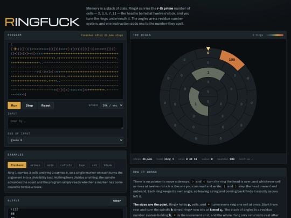The width and height of the screenshot is (291, 218).
Task: Click the '<' instruction chip in How It Works
Action: point(204,181)
